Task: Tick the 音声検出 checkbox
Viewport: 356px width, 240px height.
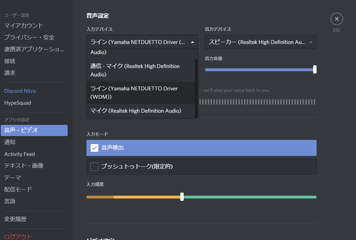Action: pos(94,148)
